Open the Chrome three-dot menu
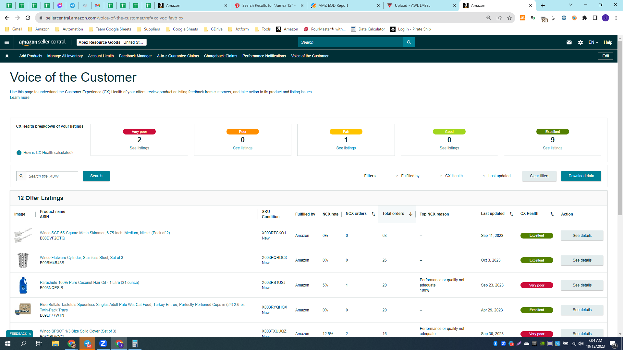 coord(616,18)
